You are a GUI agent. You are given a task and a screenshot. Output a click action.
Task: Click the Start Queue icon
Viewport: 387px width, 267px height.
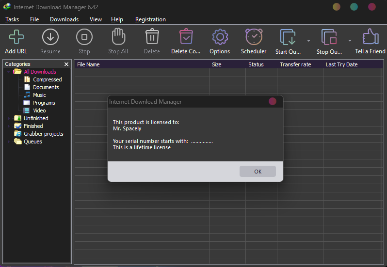coord(288,37)
